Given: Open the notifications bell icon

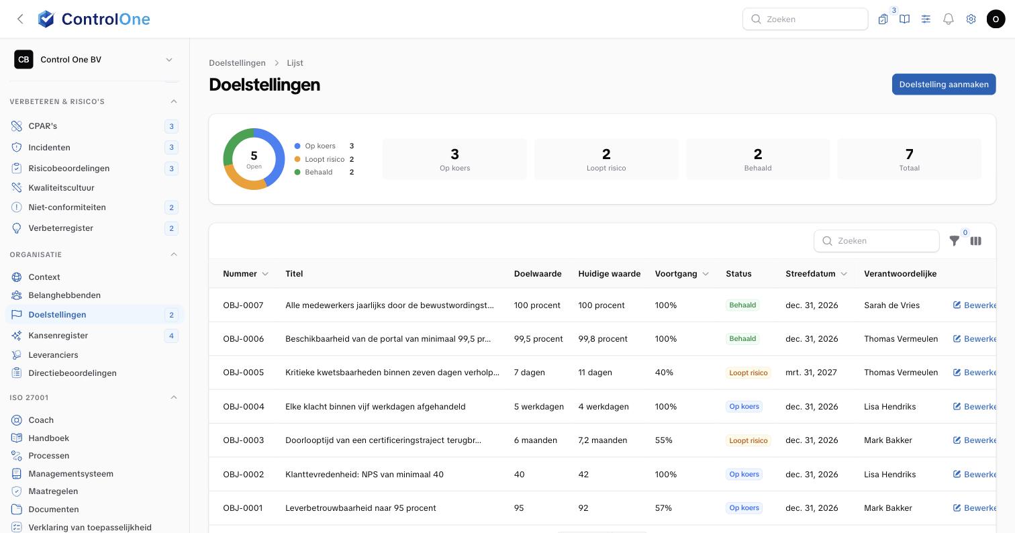Looking at the screenshot, I should 949,19.
